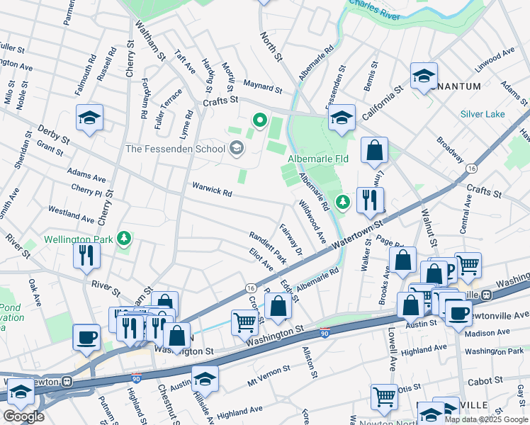Image resolution: width=530 pixels, height=425 pixels.
Task: Click the Newtonville train station icon
Action: click(487, 295)
